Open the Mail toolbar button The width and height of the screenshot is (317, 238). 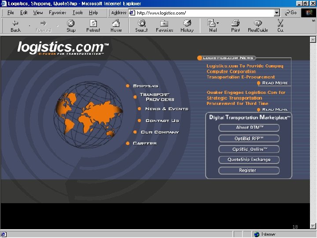pyautogui.click(x=212, y=26)
